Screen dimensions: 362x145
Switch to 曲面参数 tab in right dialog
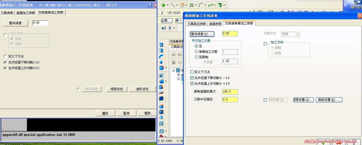(x=216, y=24)
